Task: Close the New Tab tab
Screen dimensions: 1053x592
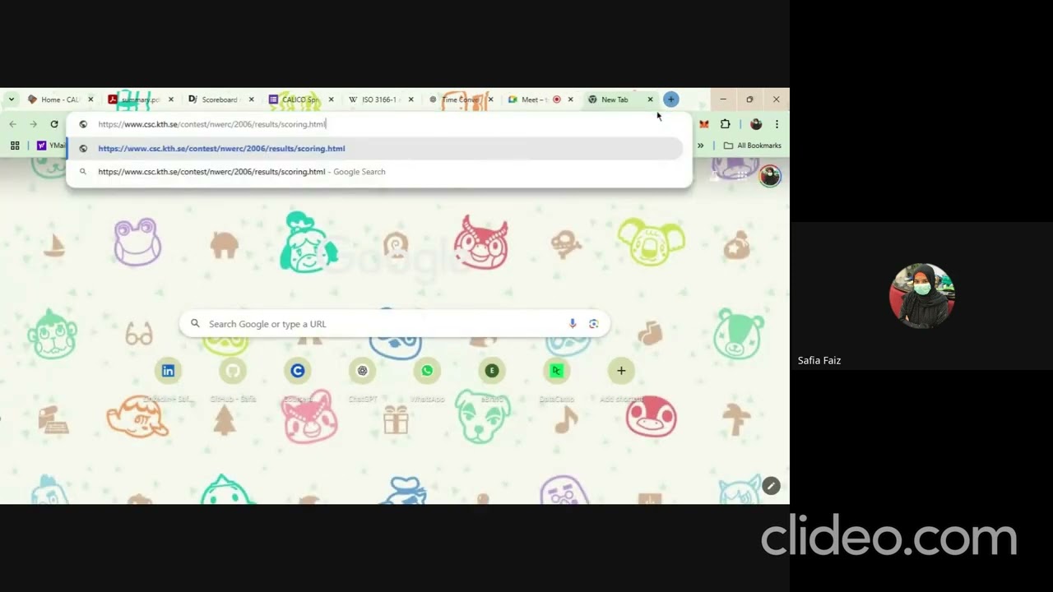Action: click(x=650, y=99)
